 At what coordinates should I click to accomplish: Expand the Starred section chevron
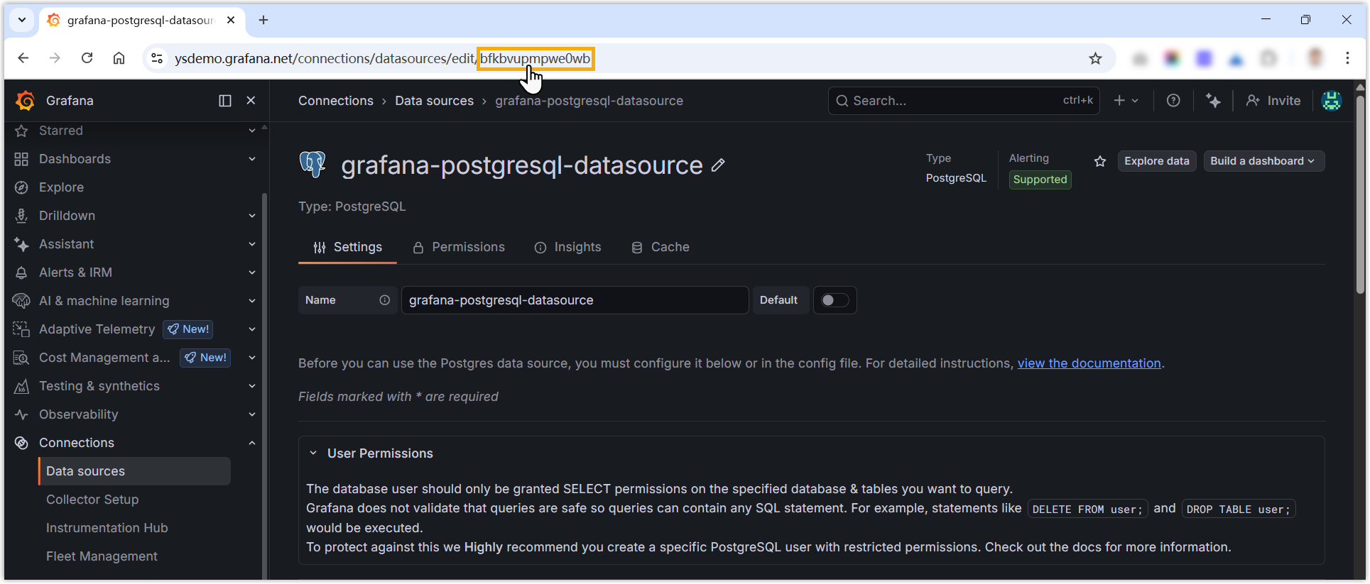click(x=252, y=131)
